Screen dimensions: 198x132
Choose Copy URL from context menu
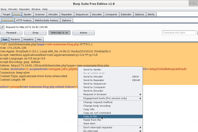[110, 109]
